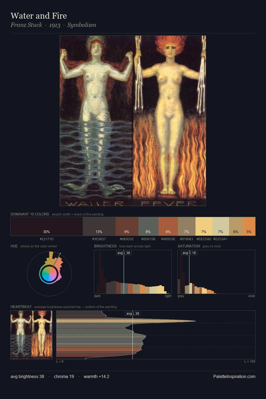Click the #A65D3E hex label
This screenshot has height=399, width=266.
(168, 239)
